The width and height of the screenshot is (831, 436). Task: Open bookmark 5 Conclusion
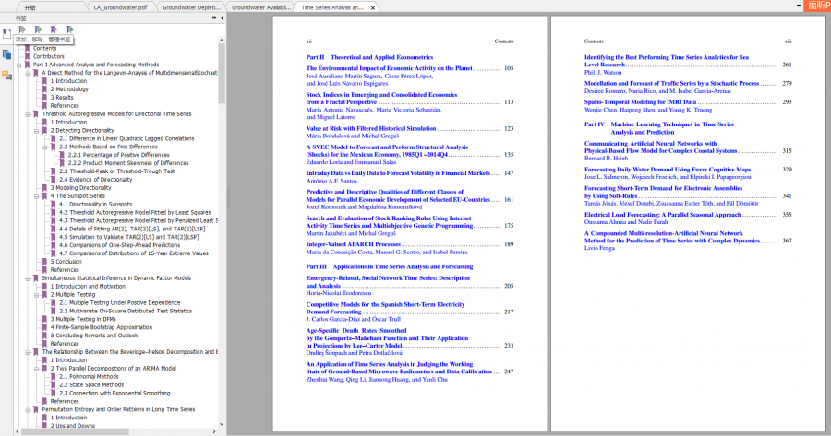(x=66, y=262)
